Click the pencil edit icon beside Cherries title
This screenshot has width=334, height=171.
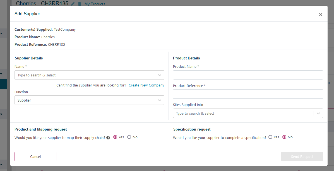(73, 4)
